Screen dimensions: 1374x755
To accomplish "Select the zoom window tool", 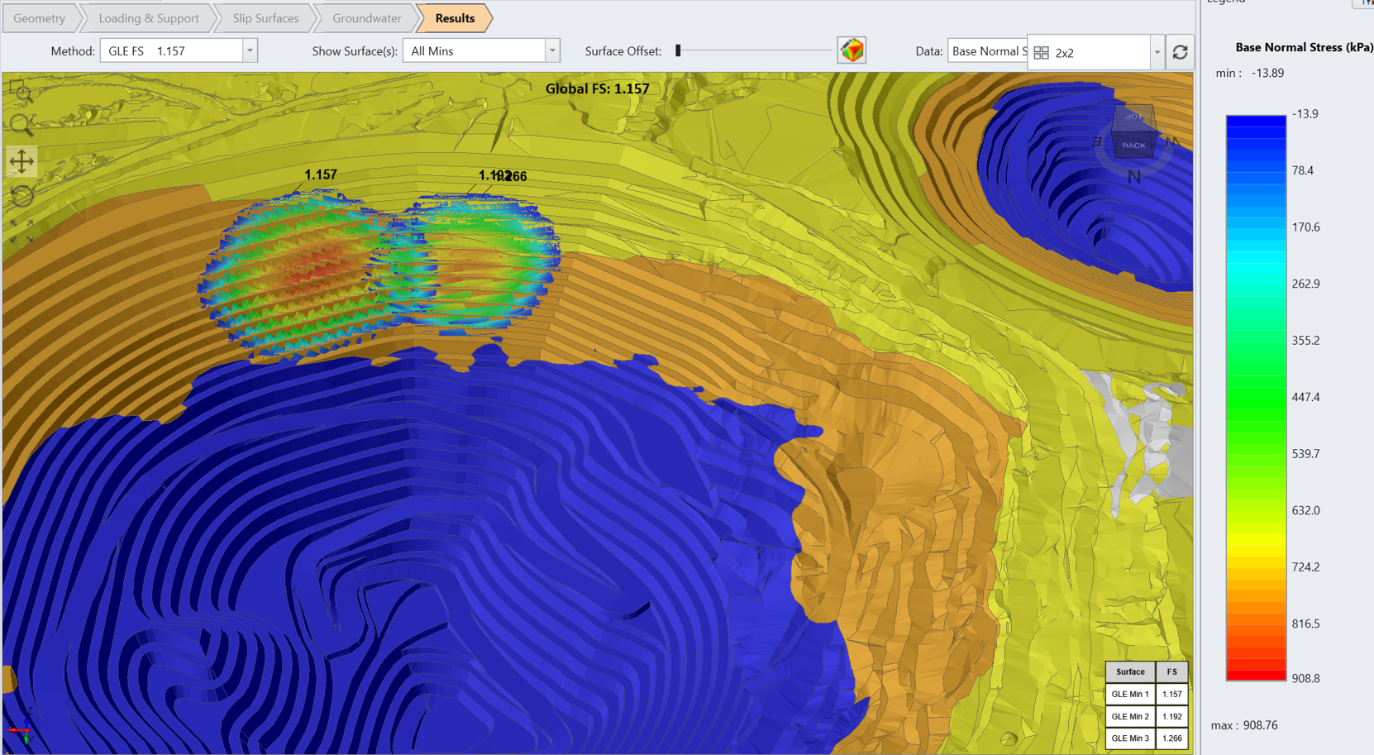I will pos(21,92).
